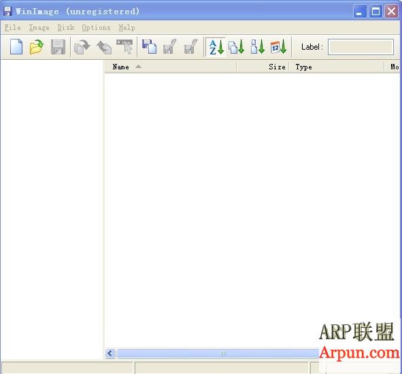The image size is (402, 374).
Task: Click the greyed Save floppy icon
Action: click(58, 47)
